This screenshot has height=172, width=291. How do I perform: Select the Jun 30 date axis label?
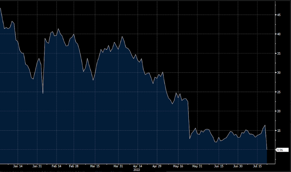click(x=239, y=166)
